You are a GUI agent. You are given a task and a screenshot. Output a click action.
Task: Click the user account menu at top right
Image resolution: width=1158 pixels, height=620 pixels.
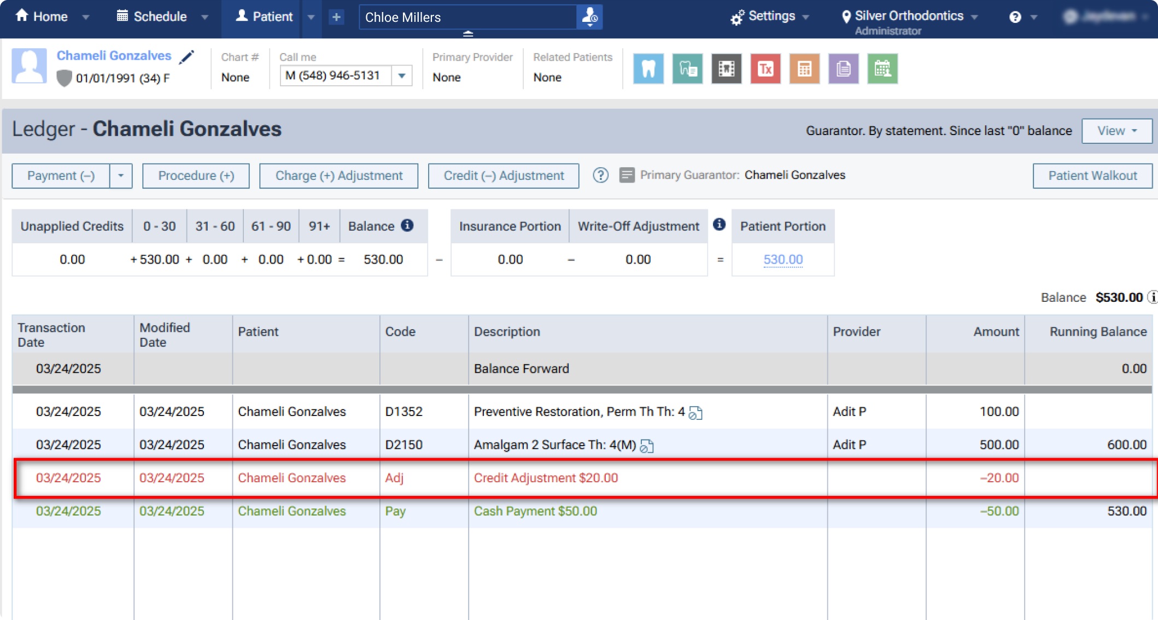[1106, 17]
